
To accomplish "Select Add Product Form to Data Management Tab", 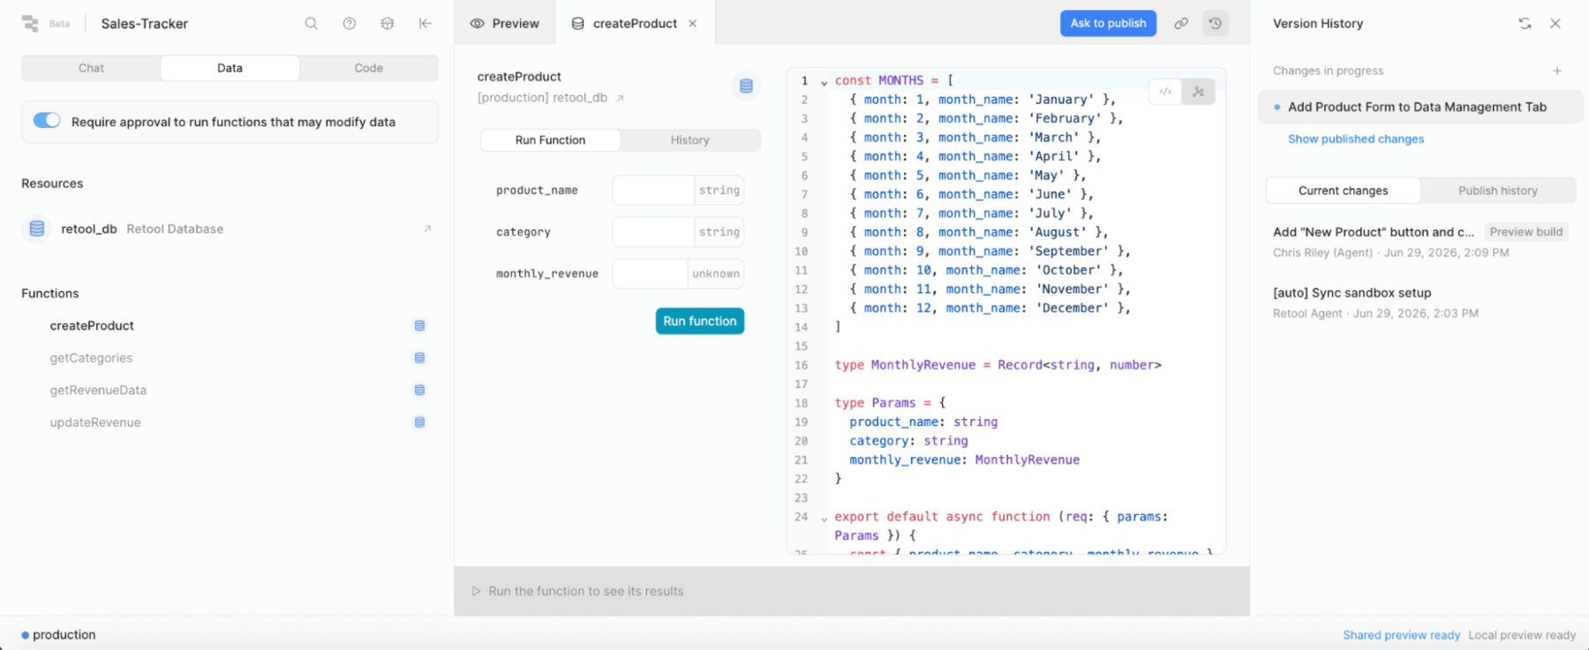I will 1420,107.
